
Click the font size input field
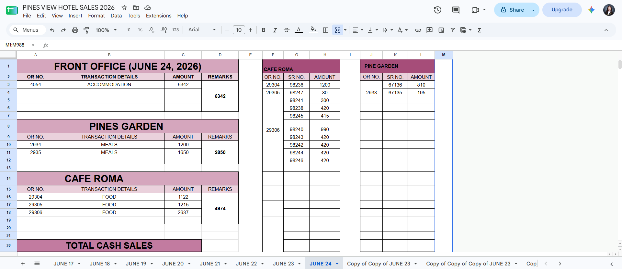click(239, 30)
